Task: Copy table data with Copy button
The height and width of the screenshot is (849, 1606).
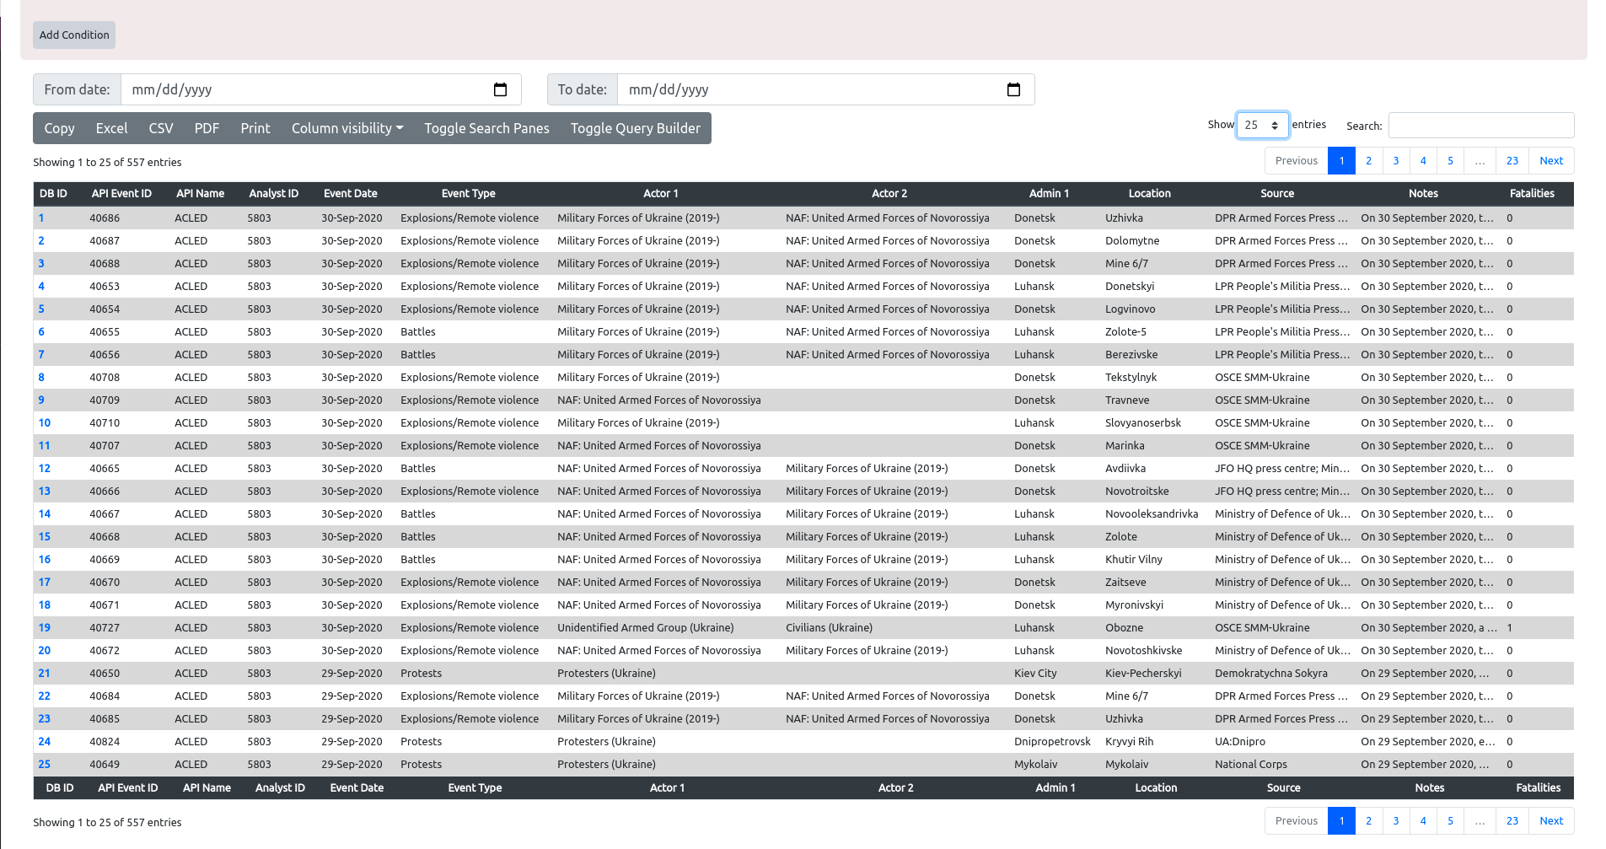Action: [x=59, y=128]
